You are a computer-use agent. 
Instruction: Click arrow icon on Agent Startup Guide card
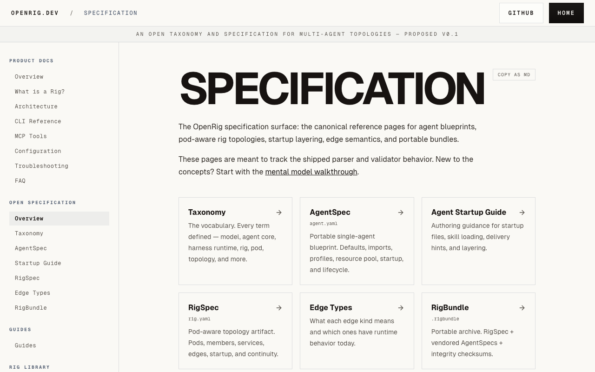(x=522, y=213)
